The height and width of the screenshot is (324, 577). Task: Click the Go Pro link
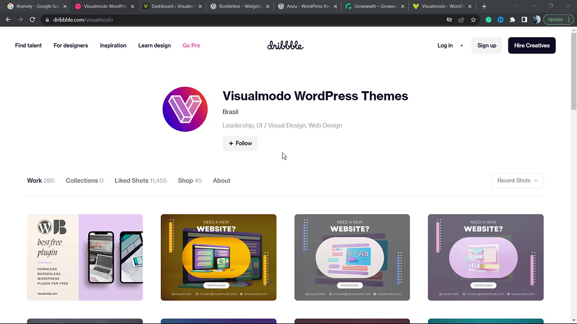click(191, 45)
